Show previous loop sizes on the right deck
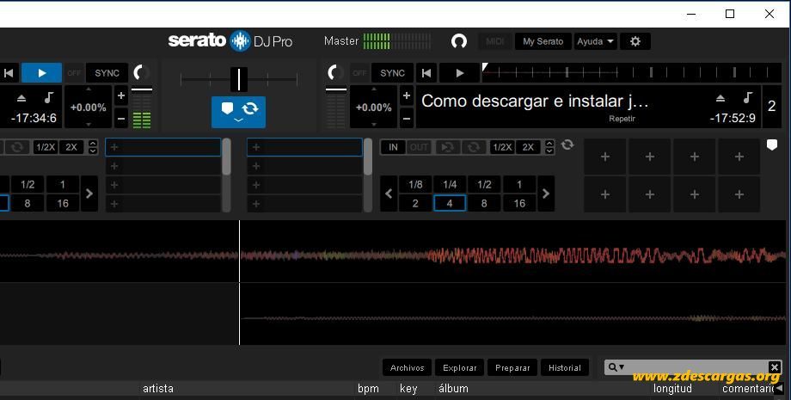This screenshot has width=791, height=400. [389, 194]
